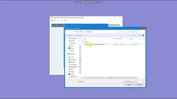
Task: Click the navigation pane vertical scrollbar
Action: (80, 59)
